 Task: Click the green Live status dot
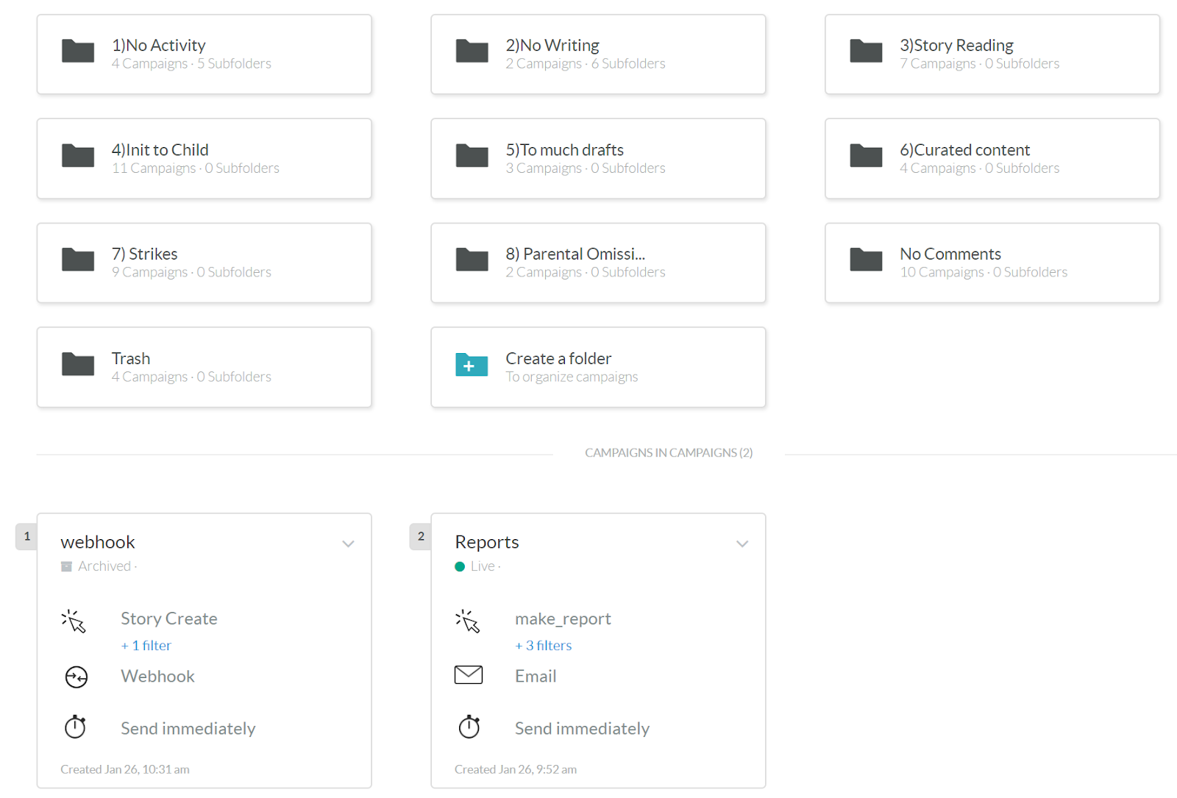460,566
